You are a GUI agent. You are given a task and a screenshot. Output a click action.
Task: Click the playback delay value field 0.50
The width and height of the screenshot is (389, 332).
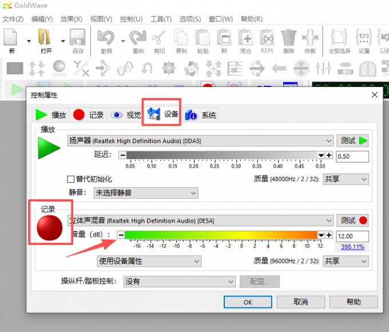(x=352, y=156)
